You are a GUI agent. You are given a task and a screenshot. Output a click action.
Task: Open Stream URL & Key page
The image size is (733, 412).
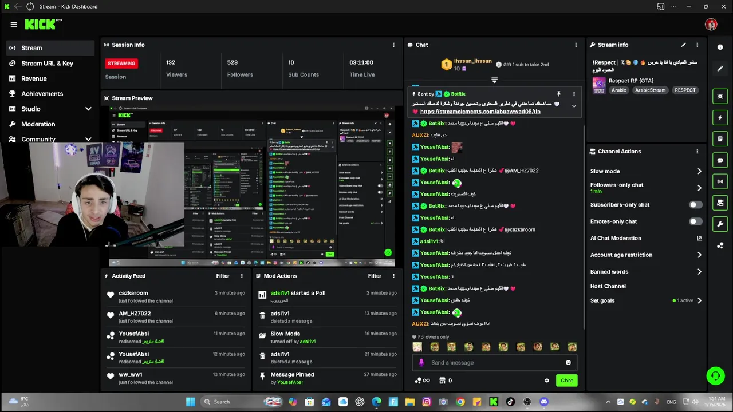point(50,63)
